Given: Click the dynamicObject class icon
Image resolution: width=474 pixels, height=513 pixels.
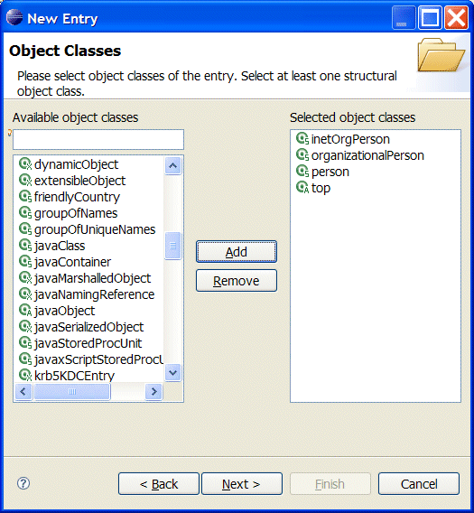Looking at the screenshot, I should 25,163.
